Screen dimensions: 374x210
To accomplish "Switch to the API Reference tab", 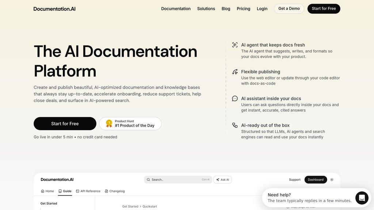I will [x=88, y=191].
